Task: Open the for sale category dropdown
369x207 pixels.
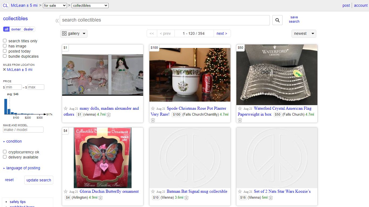Action: [55, 5]
